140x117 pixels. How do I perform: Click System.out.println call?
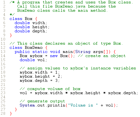pos(69,105)
